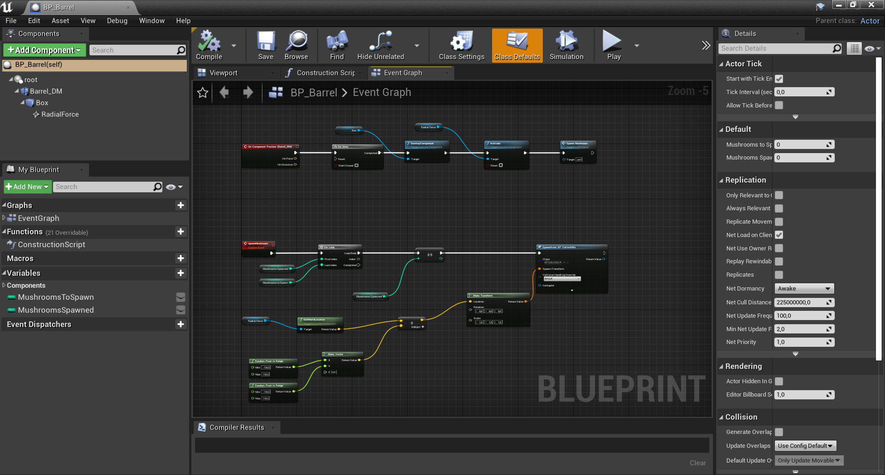Switch to Construction Script tab
885x475 pixels.
[x=325, y=73]
